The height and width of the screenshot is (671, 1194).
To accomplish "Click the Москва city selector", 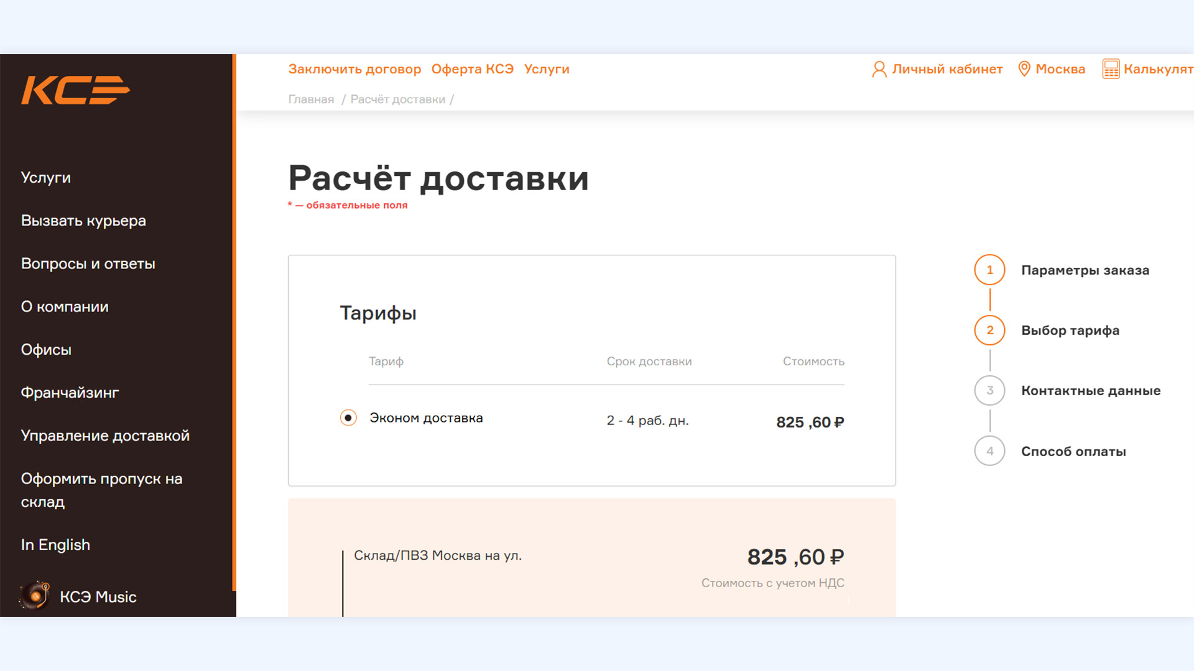I will click(1060, 69).
